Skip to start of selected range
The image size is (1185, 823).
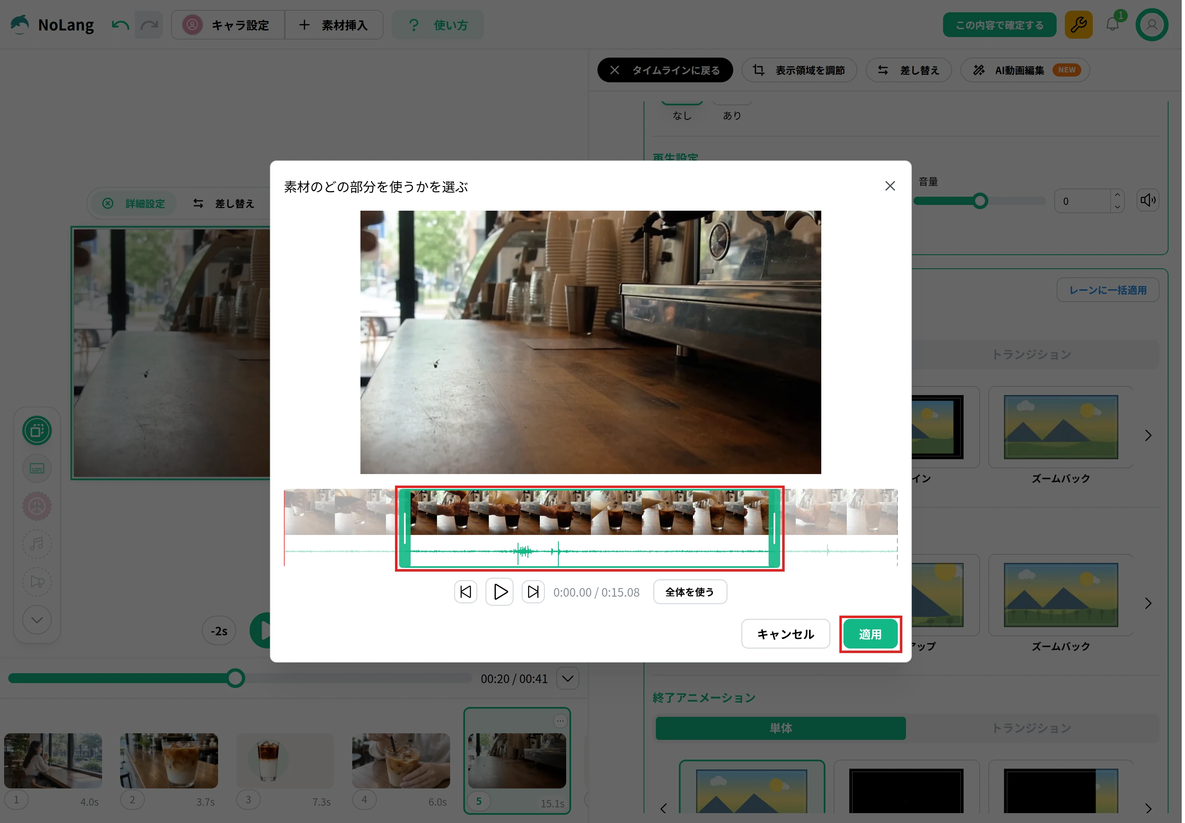[x=466, y=592]
